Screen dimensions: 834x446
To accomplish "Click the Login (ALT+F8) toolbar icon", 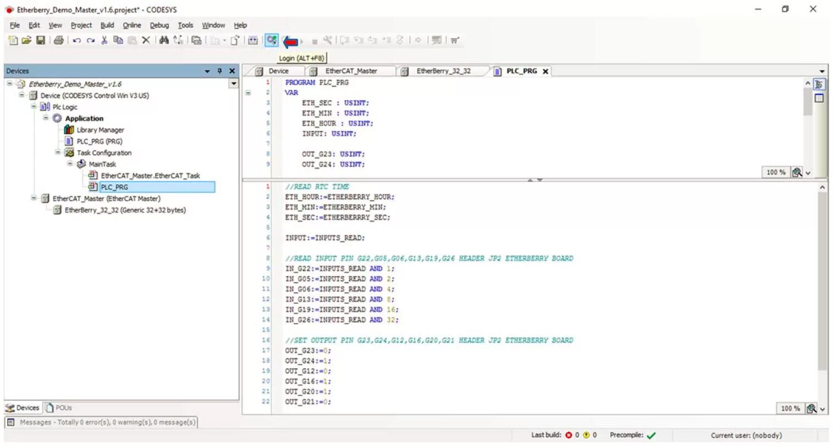I will tap(272, 40).
